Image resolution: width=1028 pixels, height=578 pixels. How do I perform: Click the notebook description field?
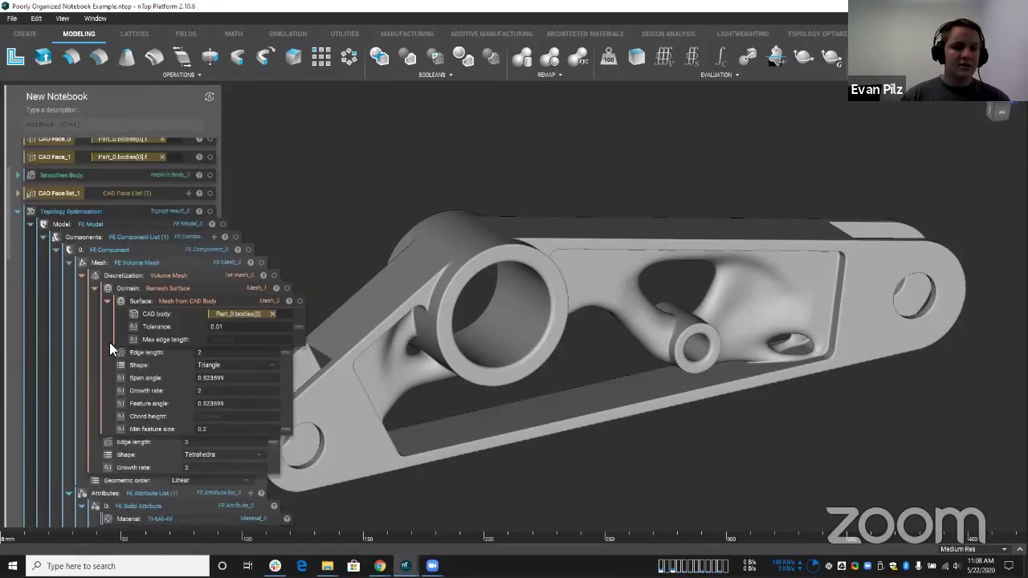point(112,110)
